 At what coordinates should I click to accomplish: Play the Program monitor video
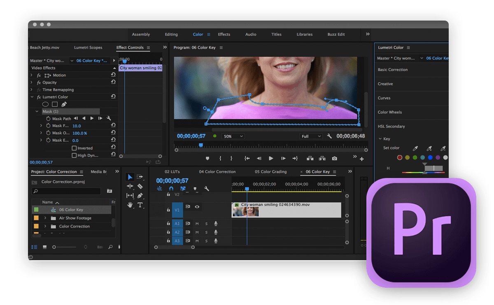271,158
